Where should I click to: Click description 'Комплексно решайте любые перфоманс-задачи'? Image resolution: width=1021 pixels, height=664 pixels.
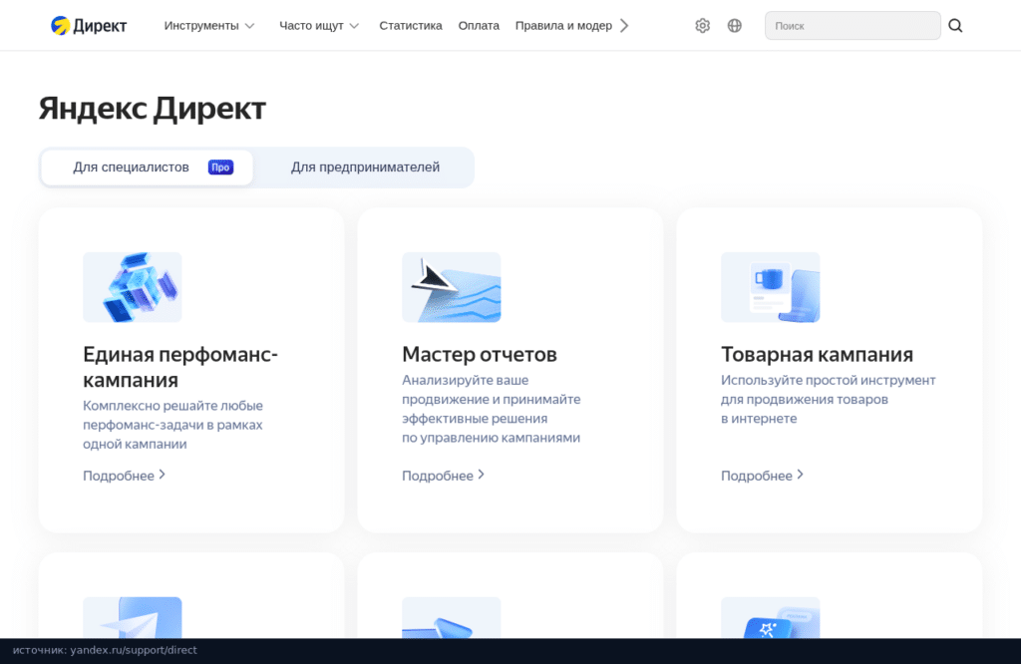pyautogui.click(x=172, y=425)
